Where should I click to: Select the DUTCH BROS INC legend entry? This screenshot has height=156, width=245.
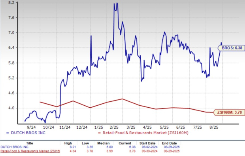[x=26, y=133]
